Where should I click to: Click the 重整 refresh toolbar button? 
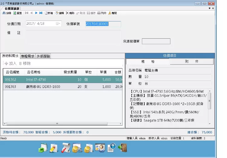(17, 13)
